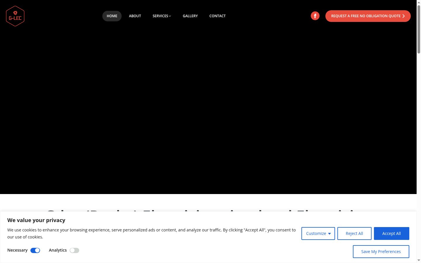Go to the Home menu item
This screenshot has width=421, height=263.
pyautogui.click(x=112, y=16)
